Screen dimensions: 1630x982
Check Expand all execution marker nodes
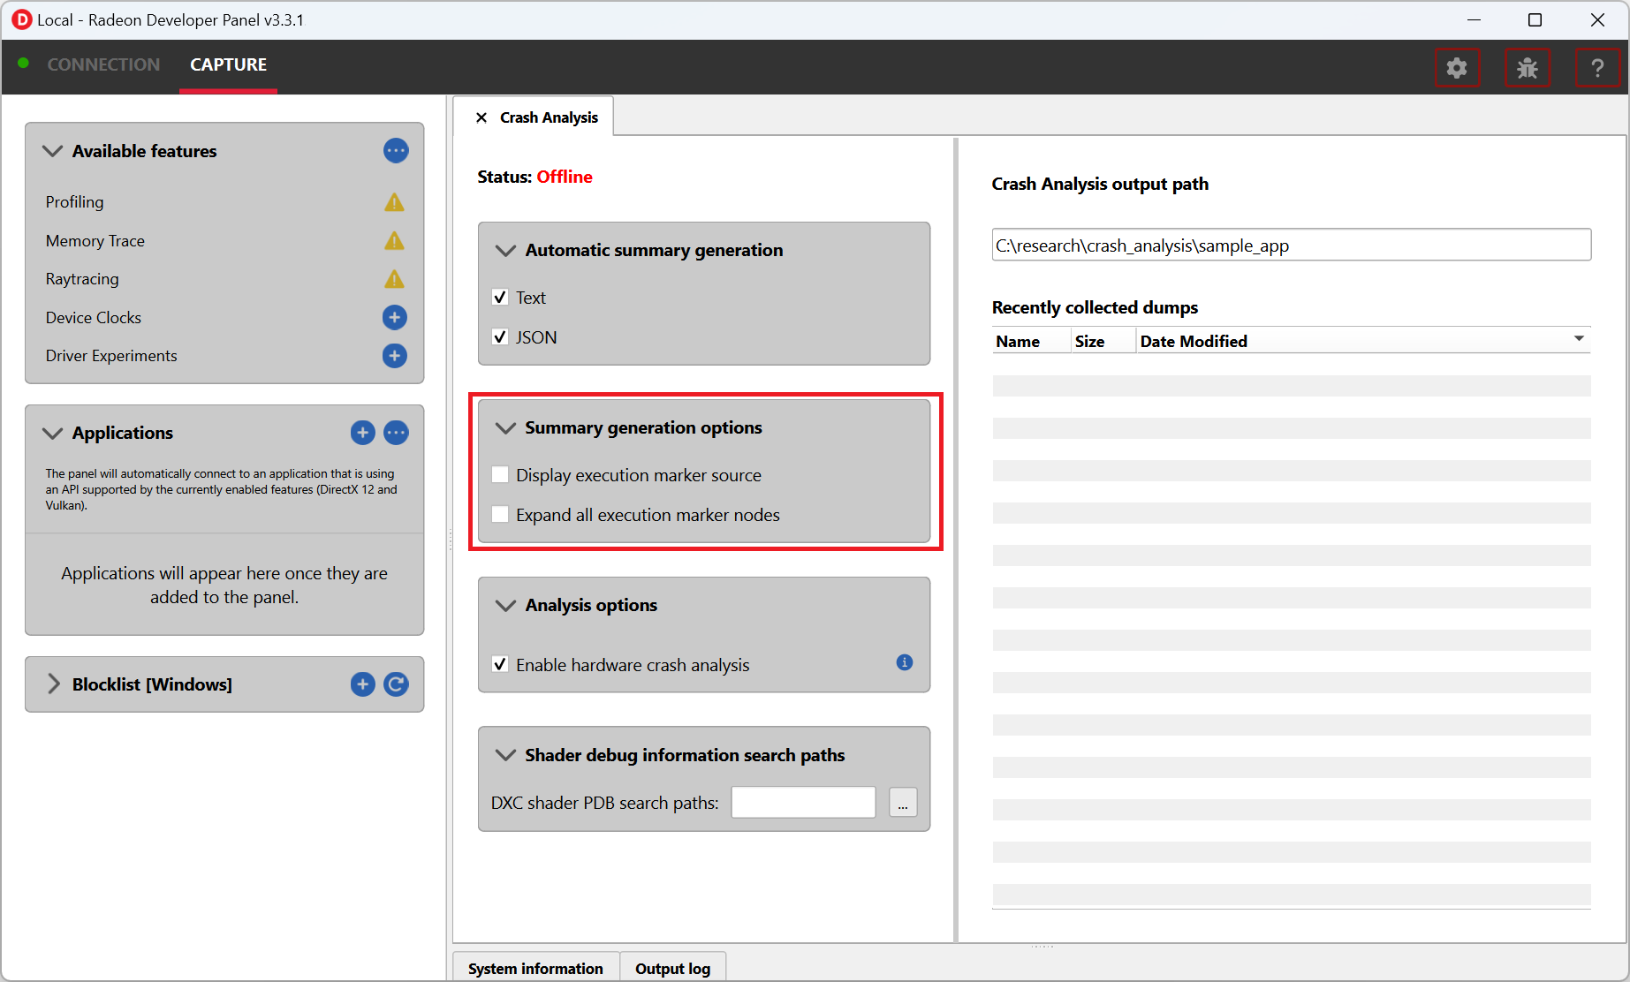pyautogui.click(x=500, y=515)
